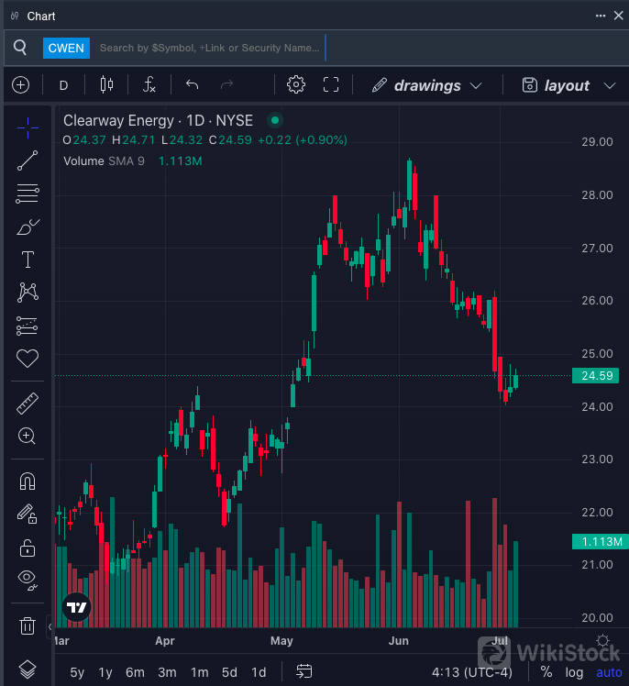The width and height of the screenshot is (629, 686).
Task: Activate the zoom in tool
Action: click(28, 437)
